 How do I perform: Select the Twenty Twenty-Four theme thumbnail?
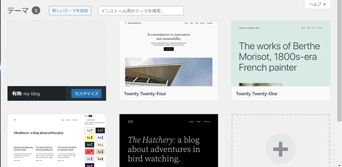tap(169, 54)
